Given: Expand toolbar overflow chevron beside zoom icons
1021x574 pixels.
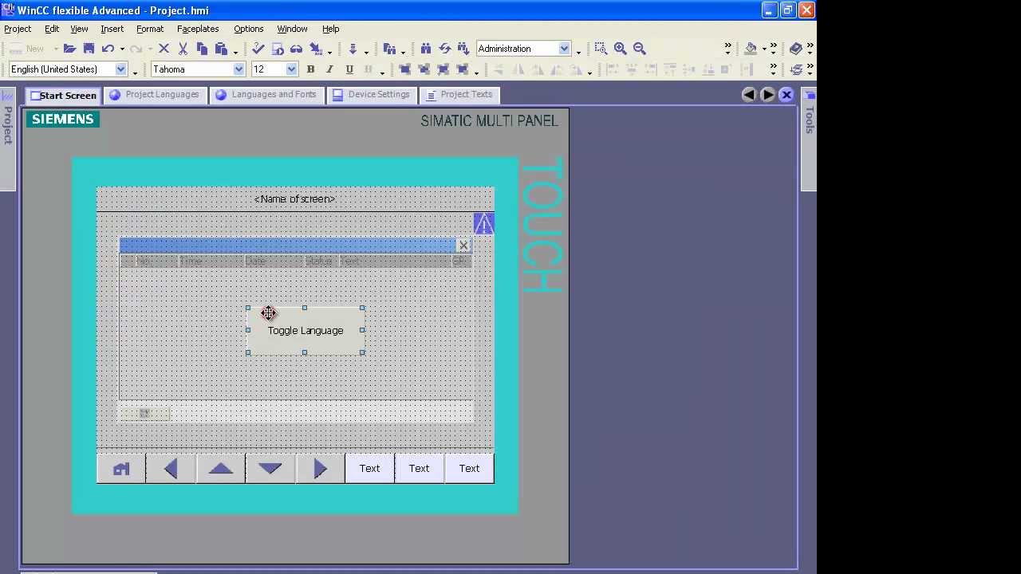Looking at the screenshot, I should pos(727,49).
